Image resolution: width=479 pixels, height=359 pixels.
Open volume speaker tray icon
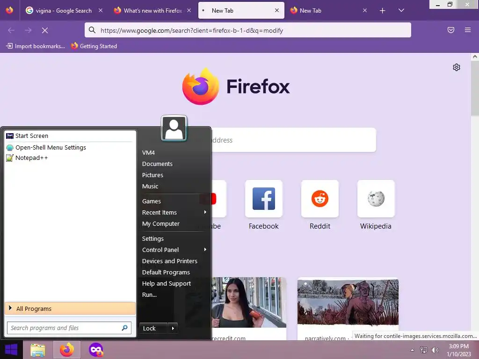[x=435, y=350]
